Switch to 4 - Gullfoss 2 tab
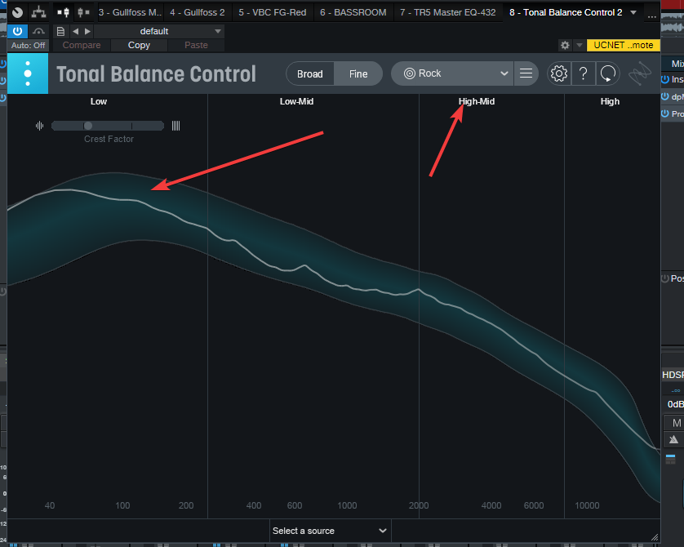Viewport: 684px width, 547px height. 198,12
